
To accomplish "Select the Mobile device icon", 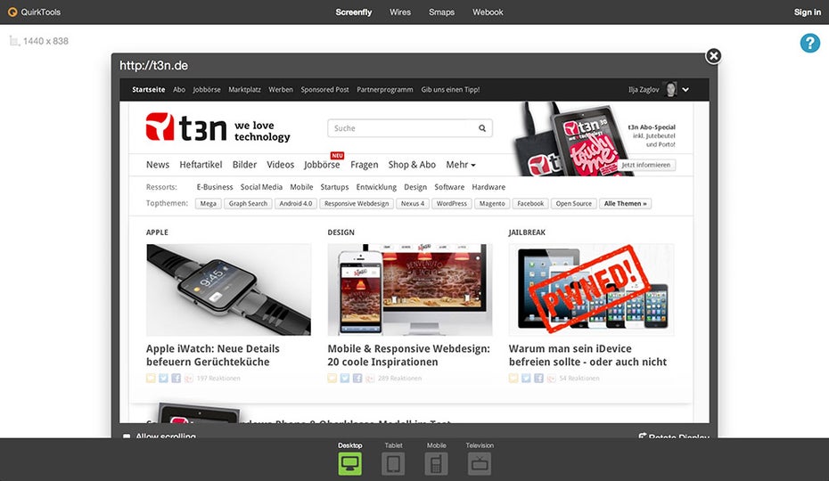I will pyautogui.click(x=436, y=463).
